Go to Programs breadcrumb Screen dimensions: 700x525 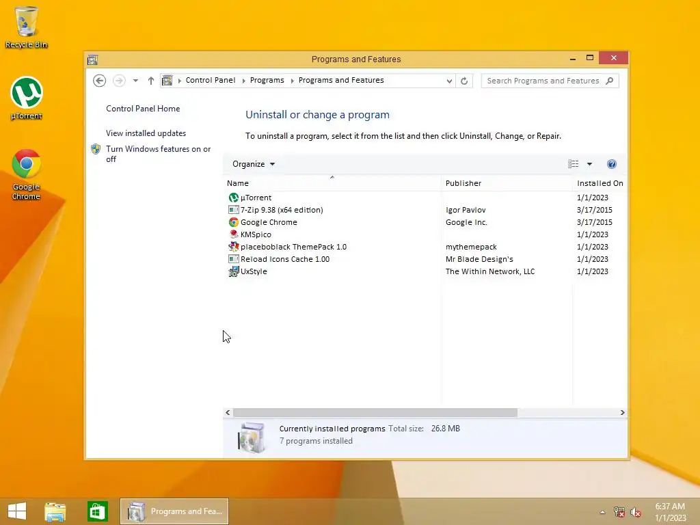267,81
